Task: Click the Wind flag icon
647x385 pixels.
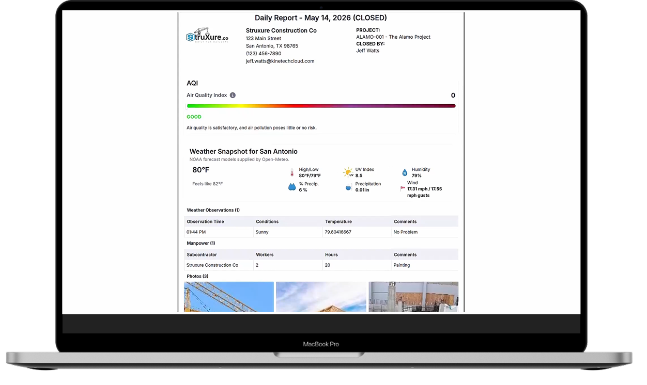Action: point(403,189)
